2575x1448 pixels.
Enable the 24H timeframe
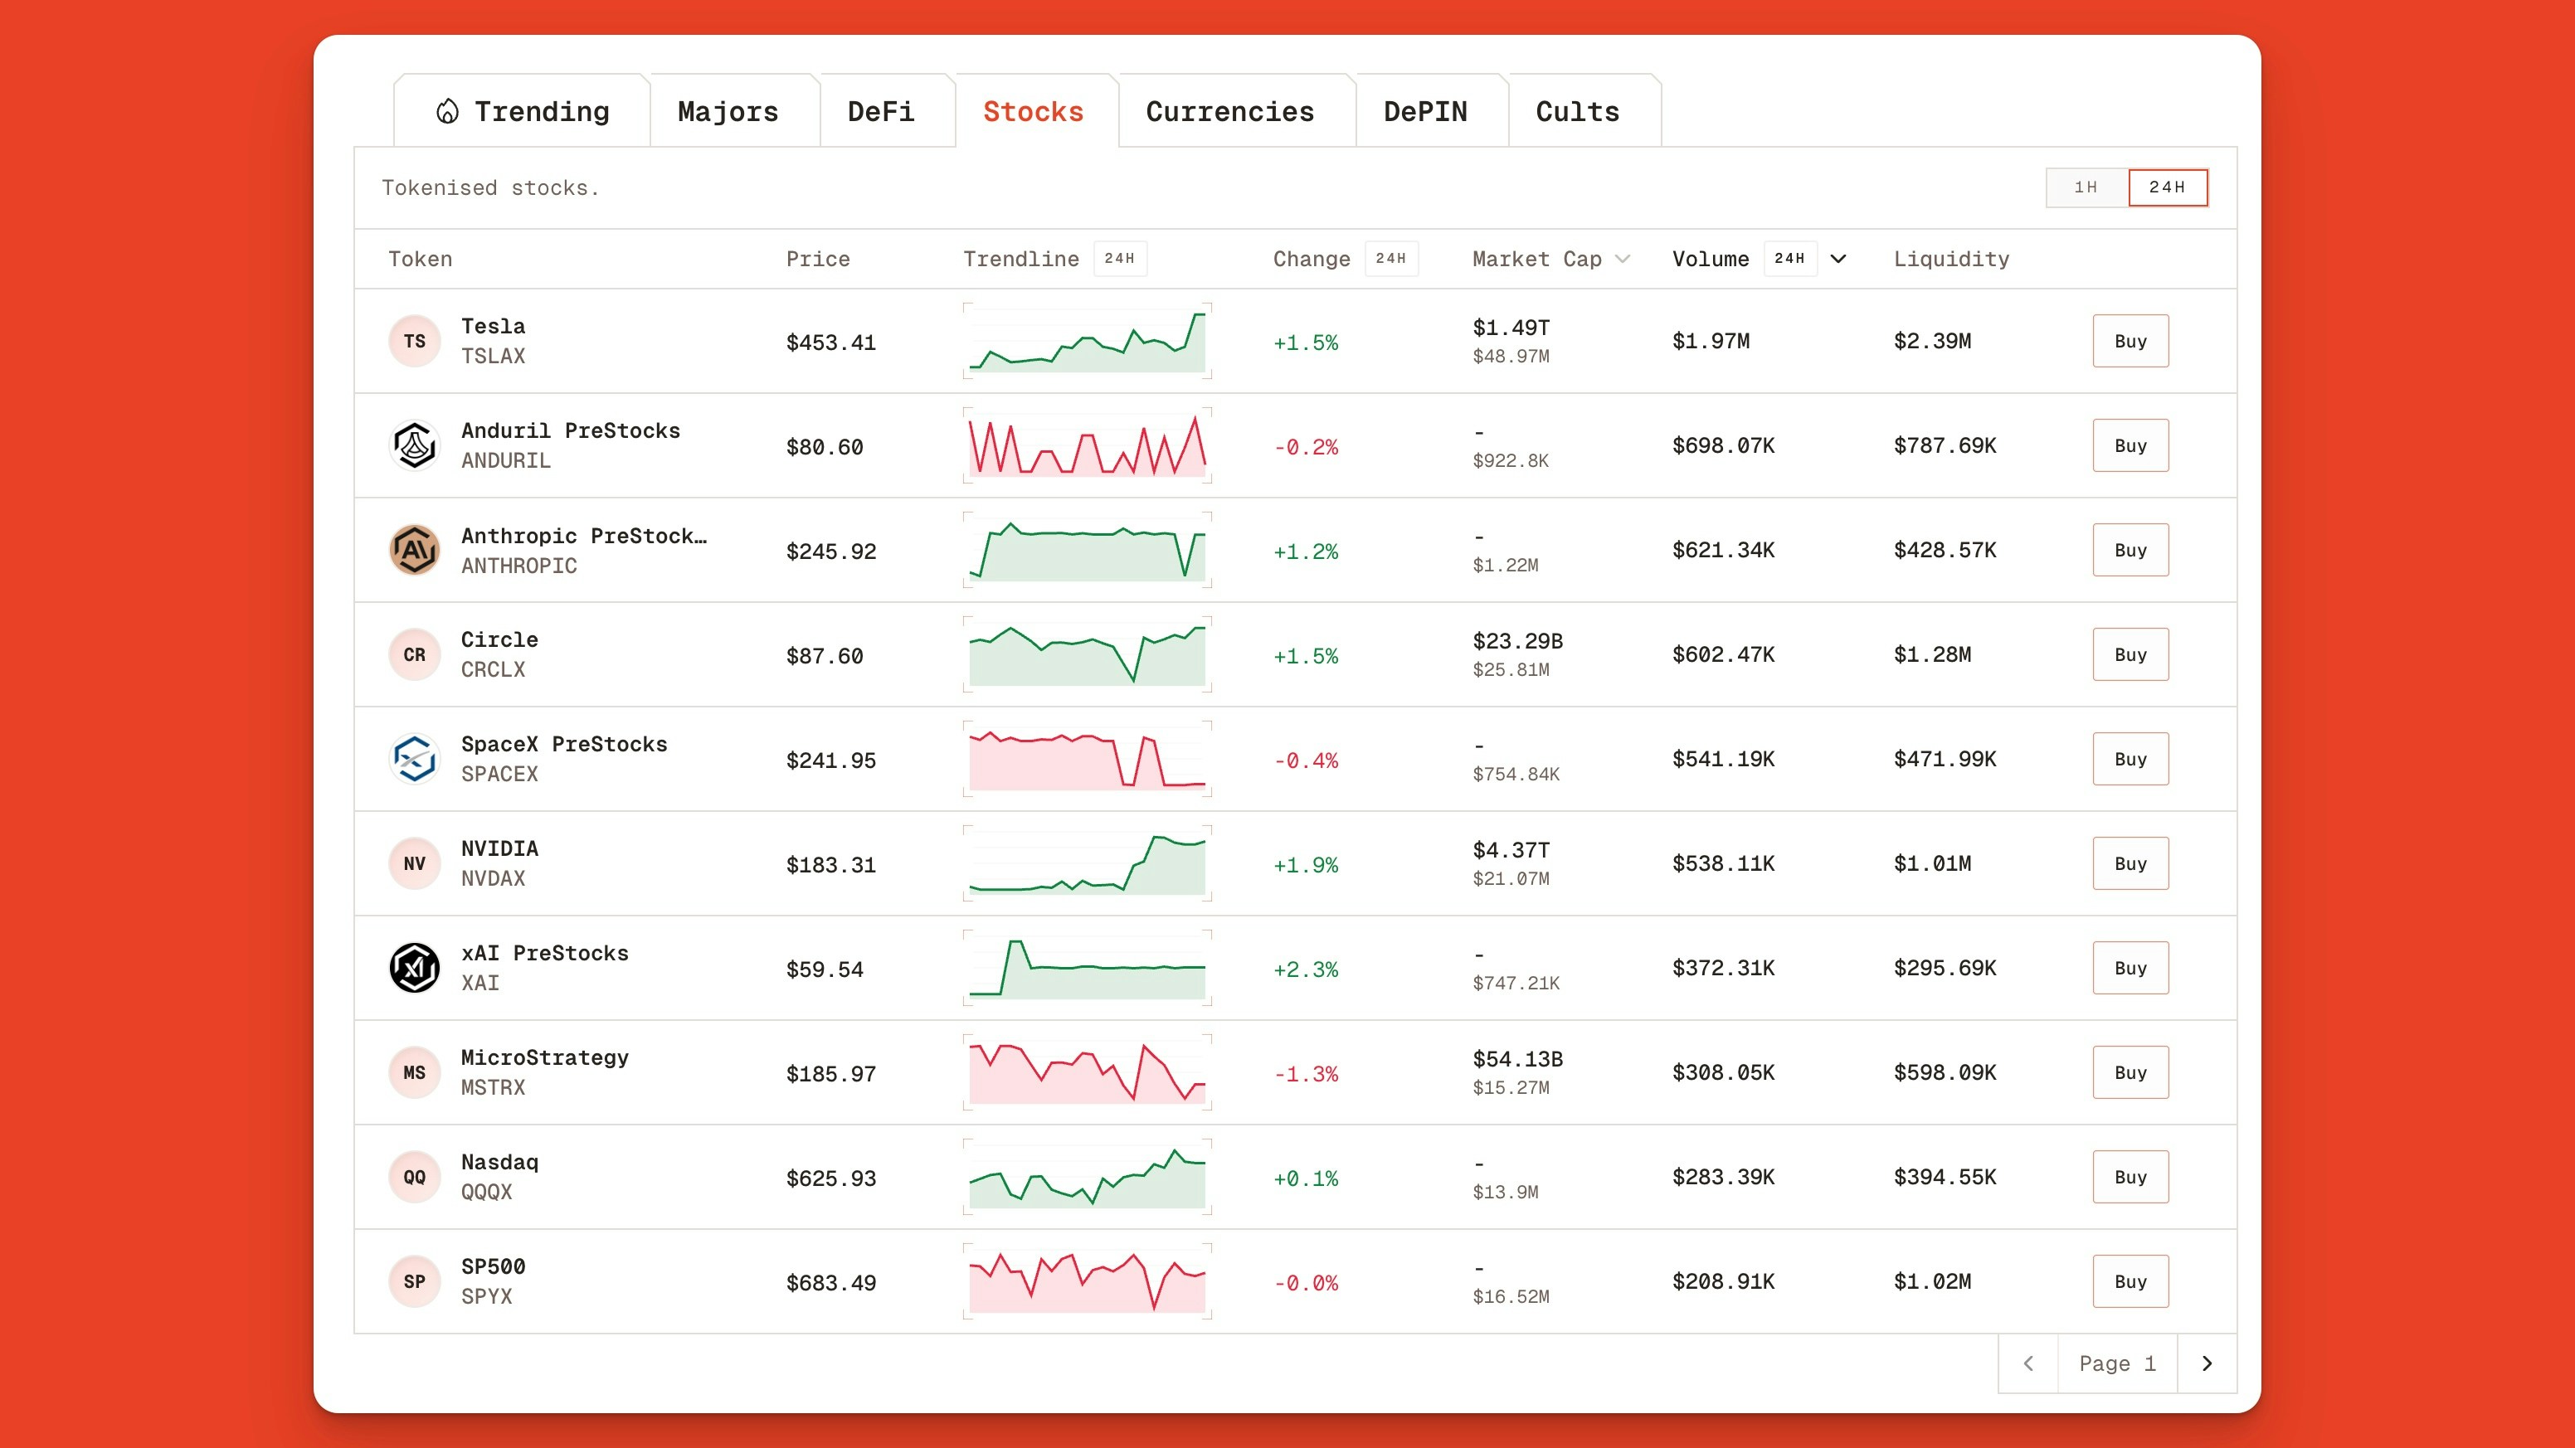2169,187
